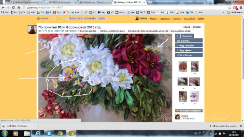The width and height of the screenshot is (244, 137).
Task: Click the HTML и BB код button
Action: coord(189,55)
